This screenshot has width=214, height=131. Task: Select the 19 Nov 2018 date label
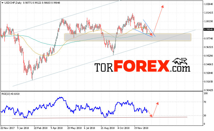(141, 128)
